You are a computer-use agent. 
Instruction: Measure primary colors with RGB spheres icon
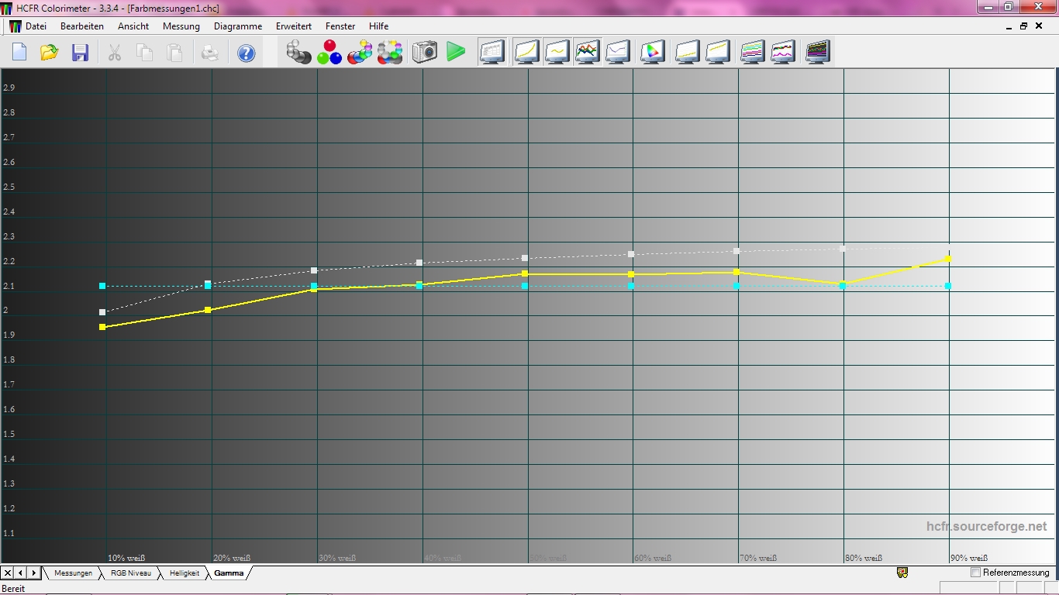[x=329, y=53]
